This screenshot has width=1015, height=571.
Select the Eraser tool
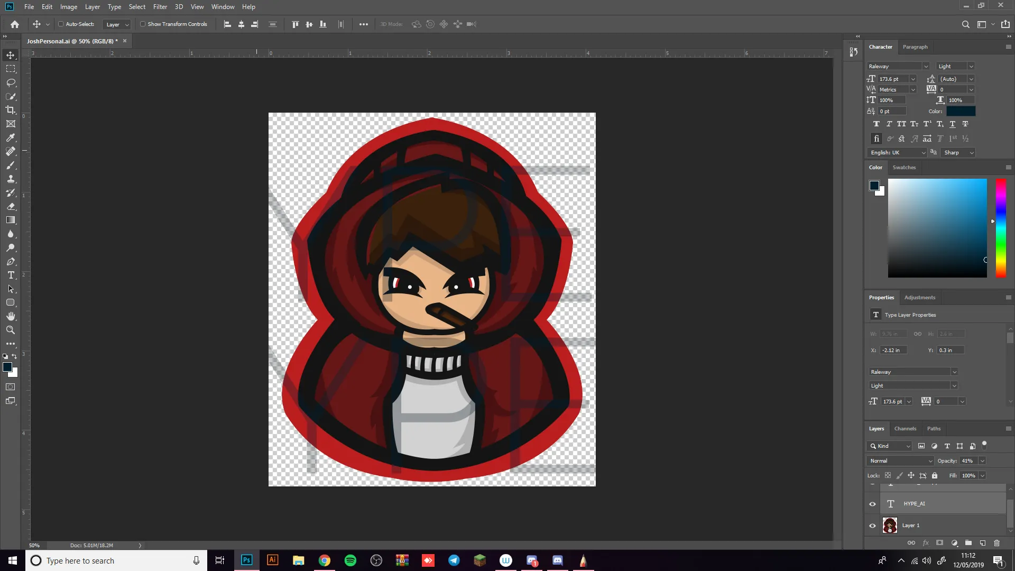11,207
